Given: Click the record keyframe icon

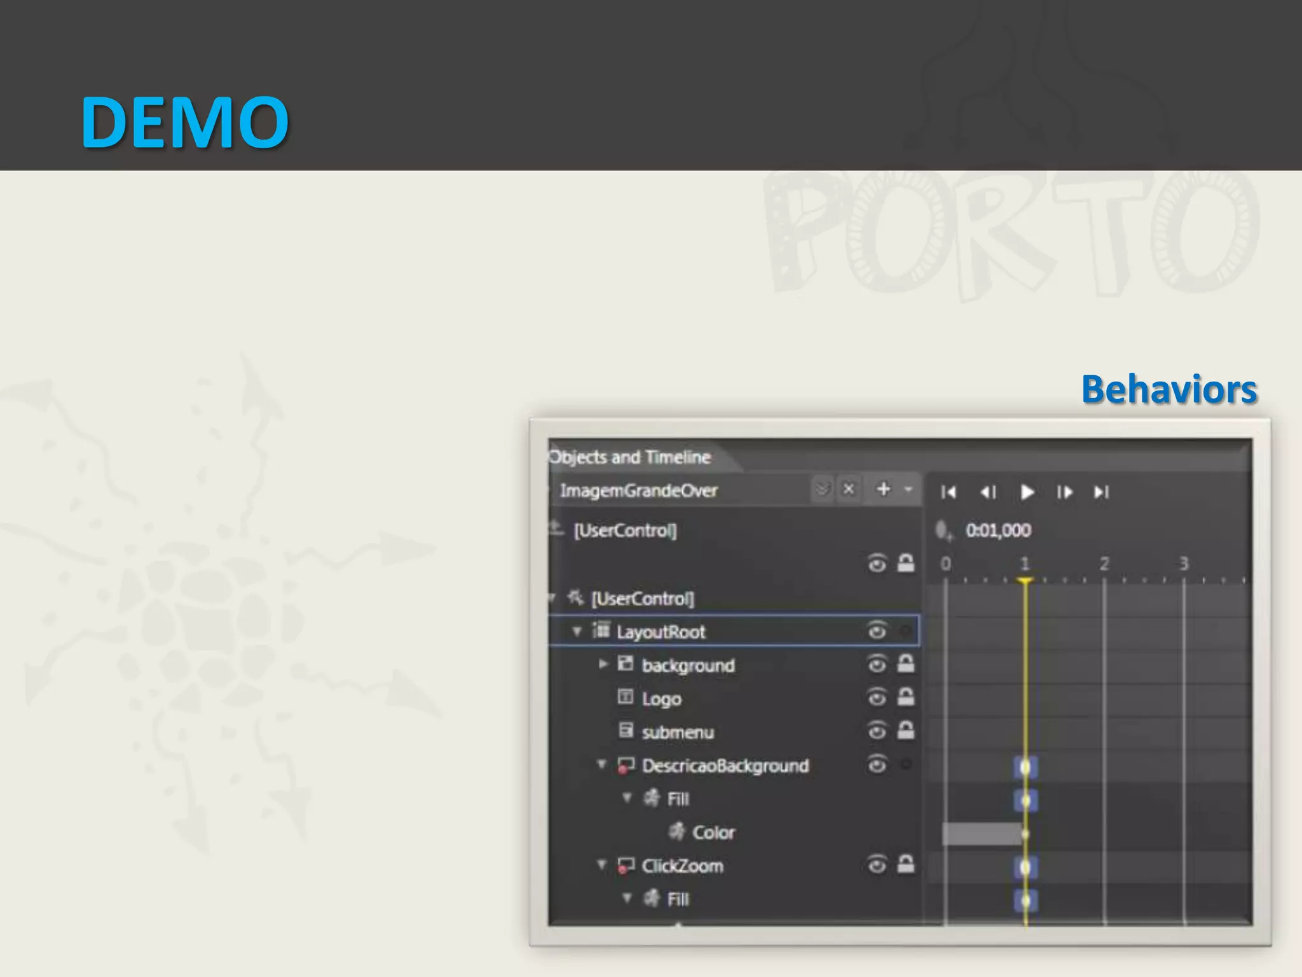Looking at the screenshot, I should 943,530.
